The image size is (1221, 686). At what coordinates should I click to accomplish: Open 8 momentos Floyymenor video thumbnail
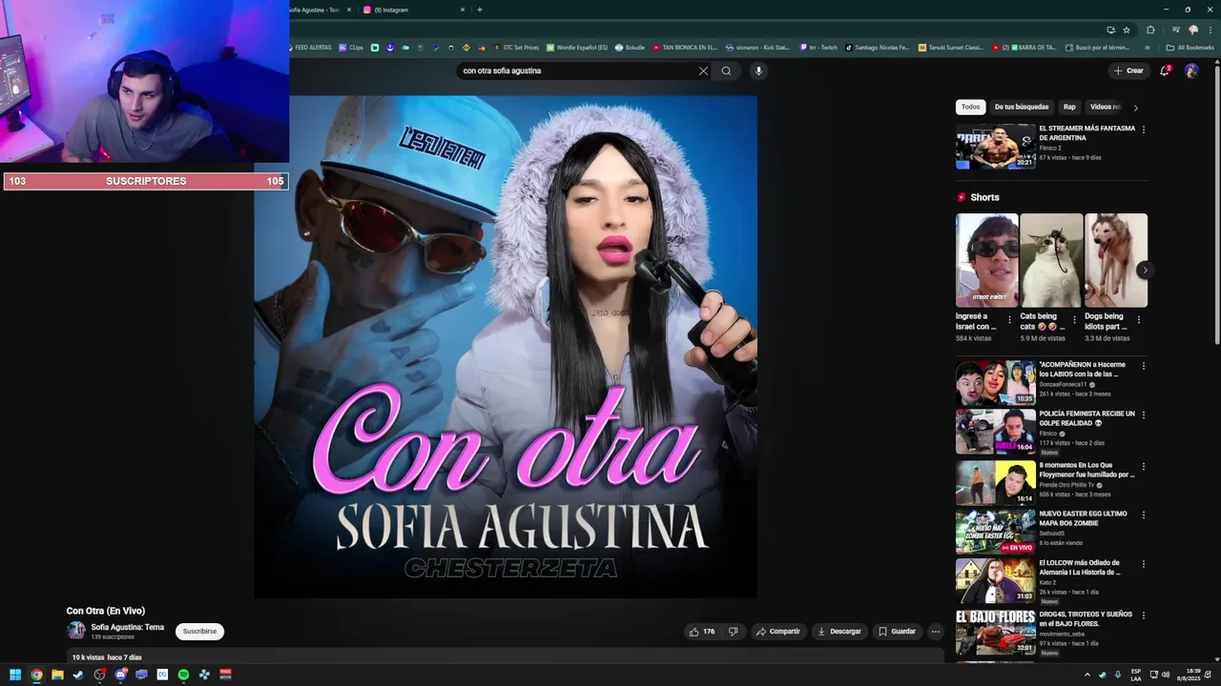coord(995,482)
